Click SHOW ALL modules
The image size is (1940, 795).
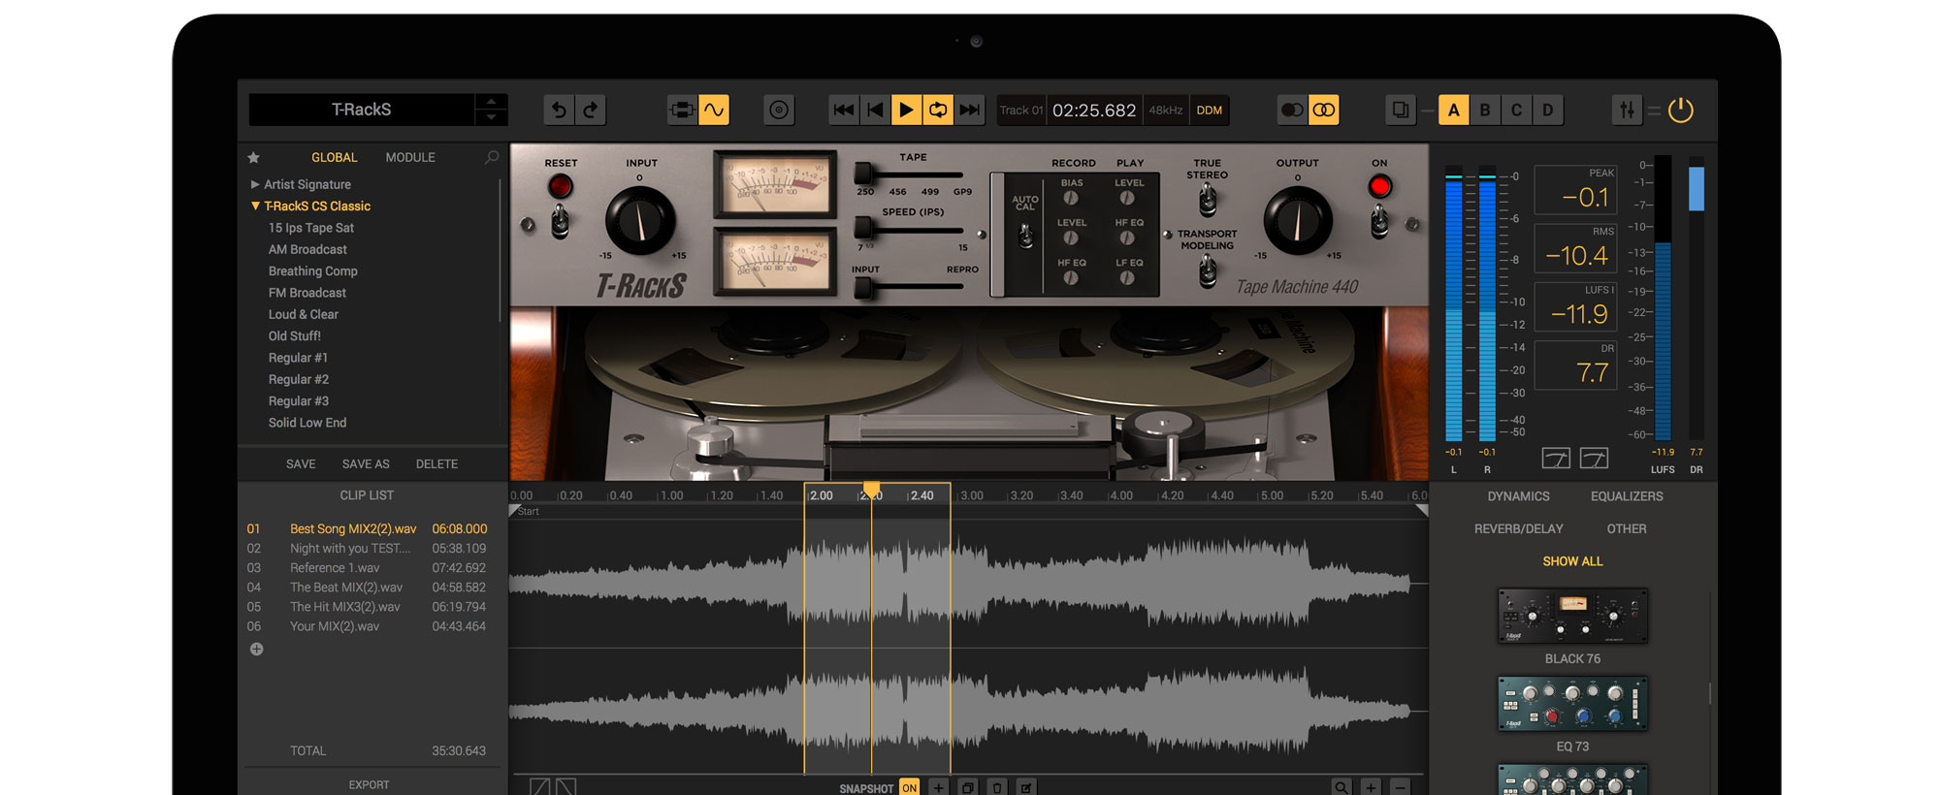click(x=1572, y=561)
